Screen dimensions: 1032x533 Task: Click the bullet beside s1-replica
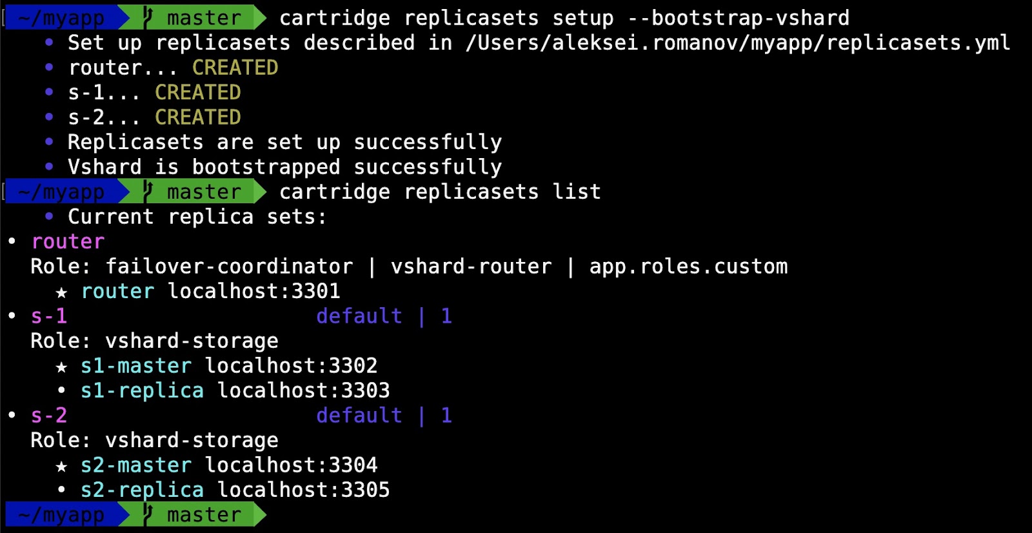click(61, 390)
